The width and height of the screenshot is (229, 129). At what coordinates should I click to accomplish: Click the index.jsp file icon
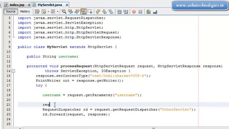pyautogui.click(x=6, y=5)
